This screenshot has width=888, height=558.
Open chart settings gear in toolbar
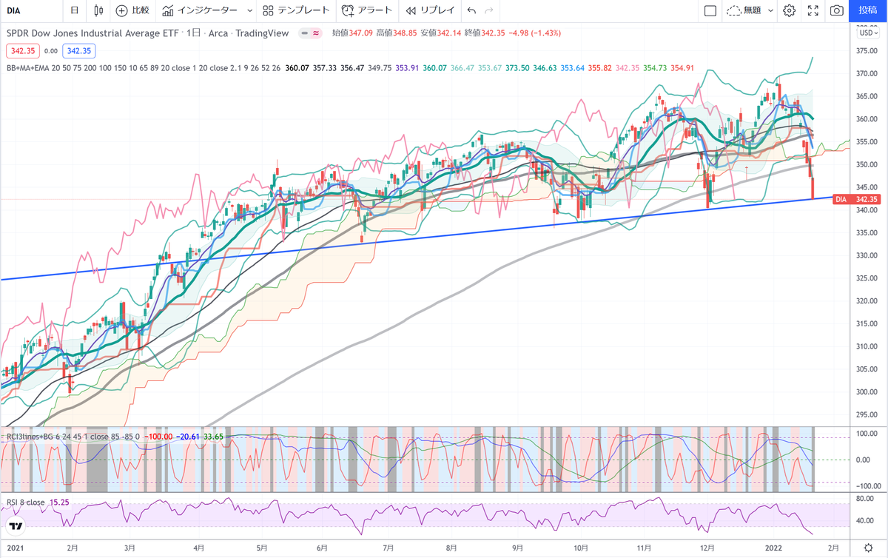coord(790,10)
